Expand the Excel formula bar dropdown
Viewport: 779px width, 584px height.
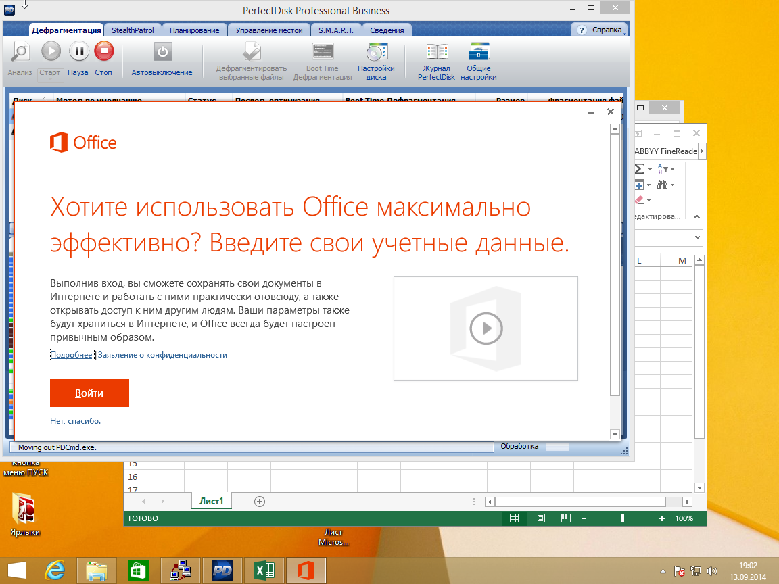pyautogui.click(x=698, y=237)
